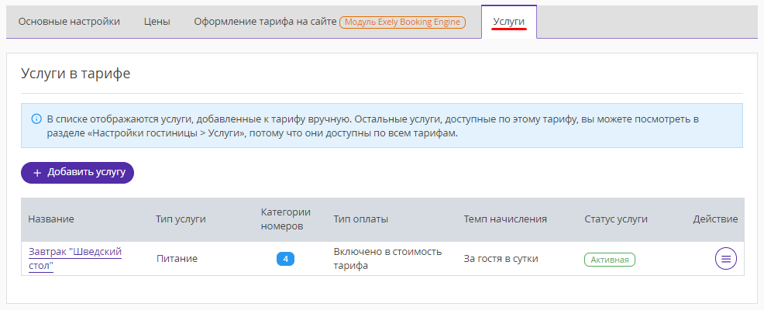The height and width of the screenshot is (310, 764).
Task: Click the plus icon in Добавить услугу
Action: tap(37, 173)
